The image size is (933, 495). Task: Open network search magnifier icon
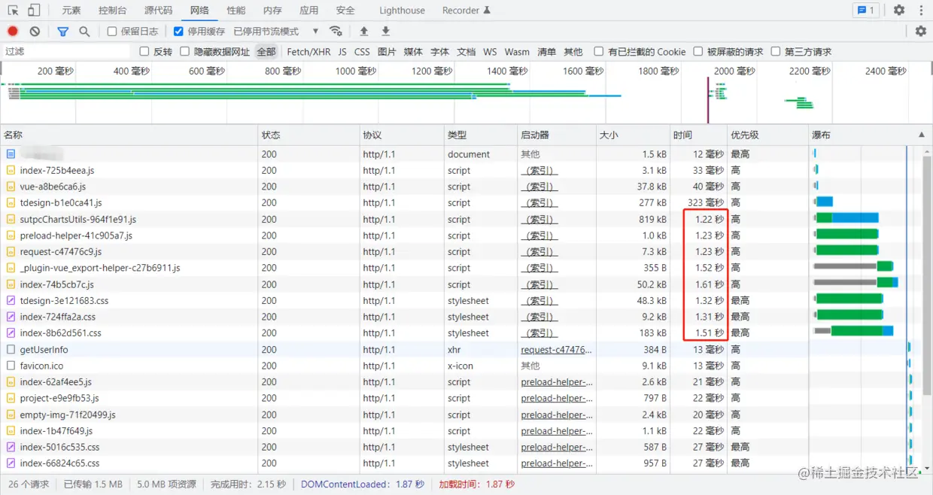point(84,32)
